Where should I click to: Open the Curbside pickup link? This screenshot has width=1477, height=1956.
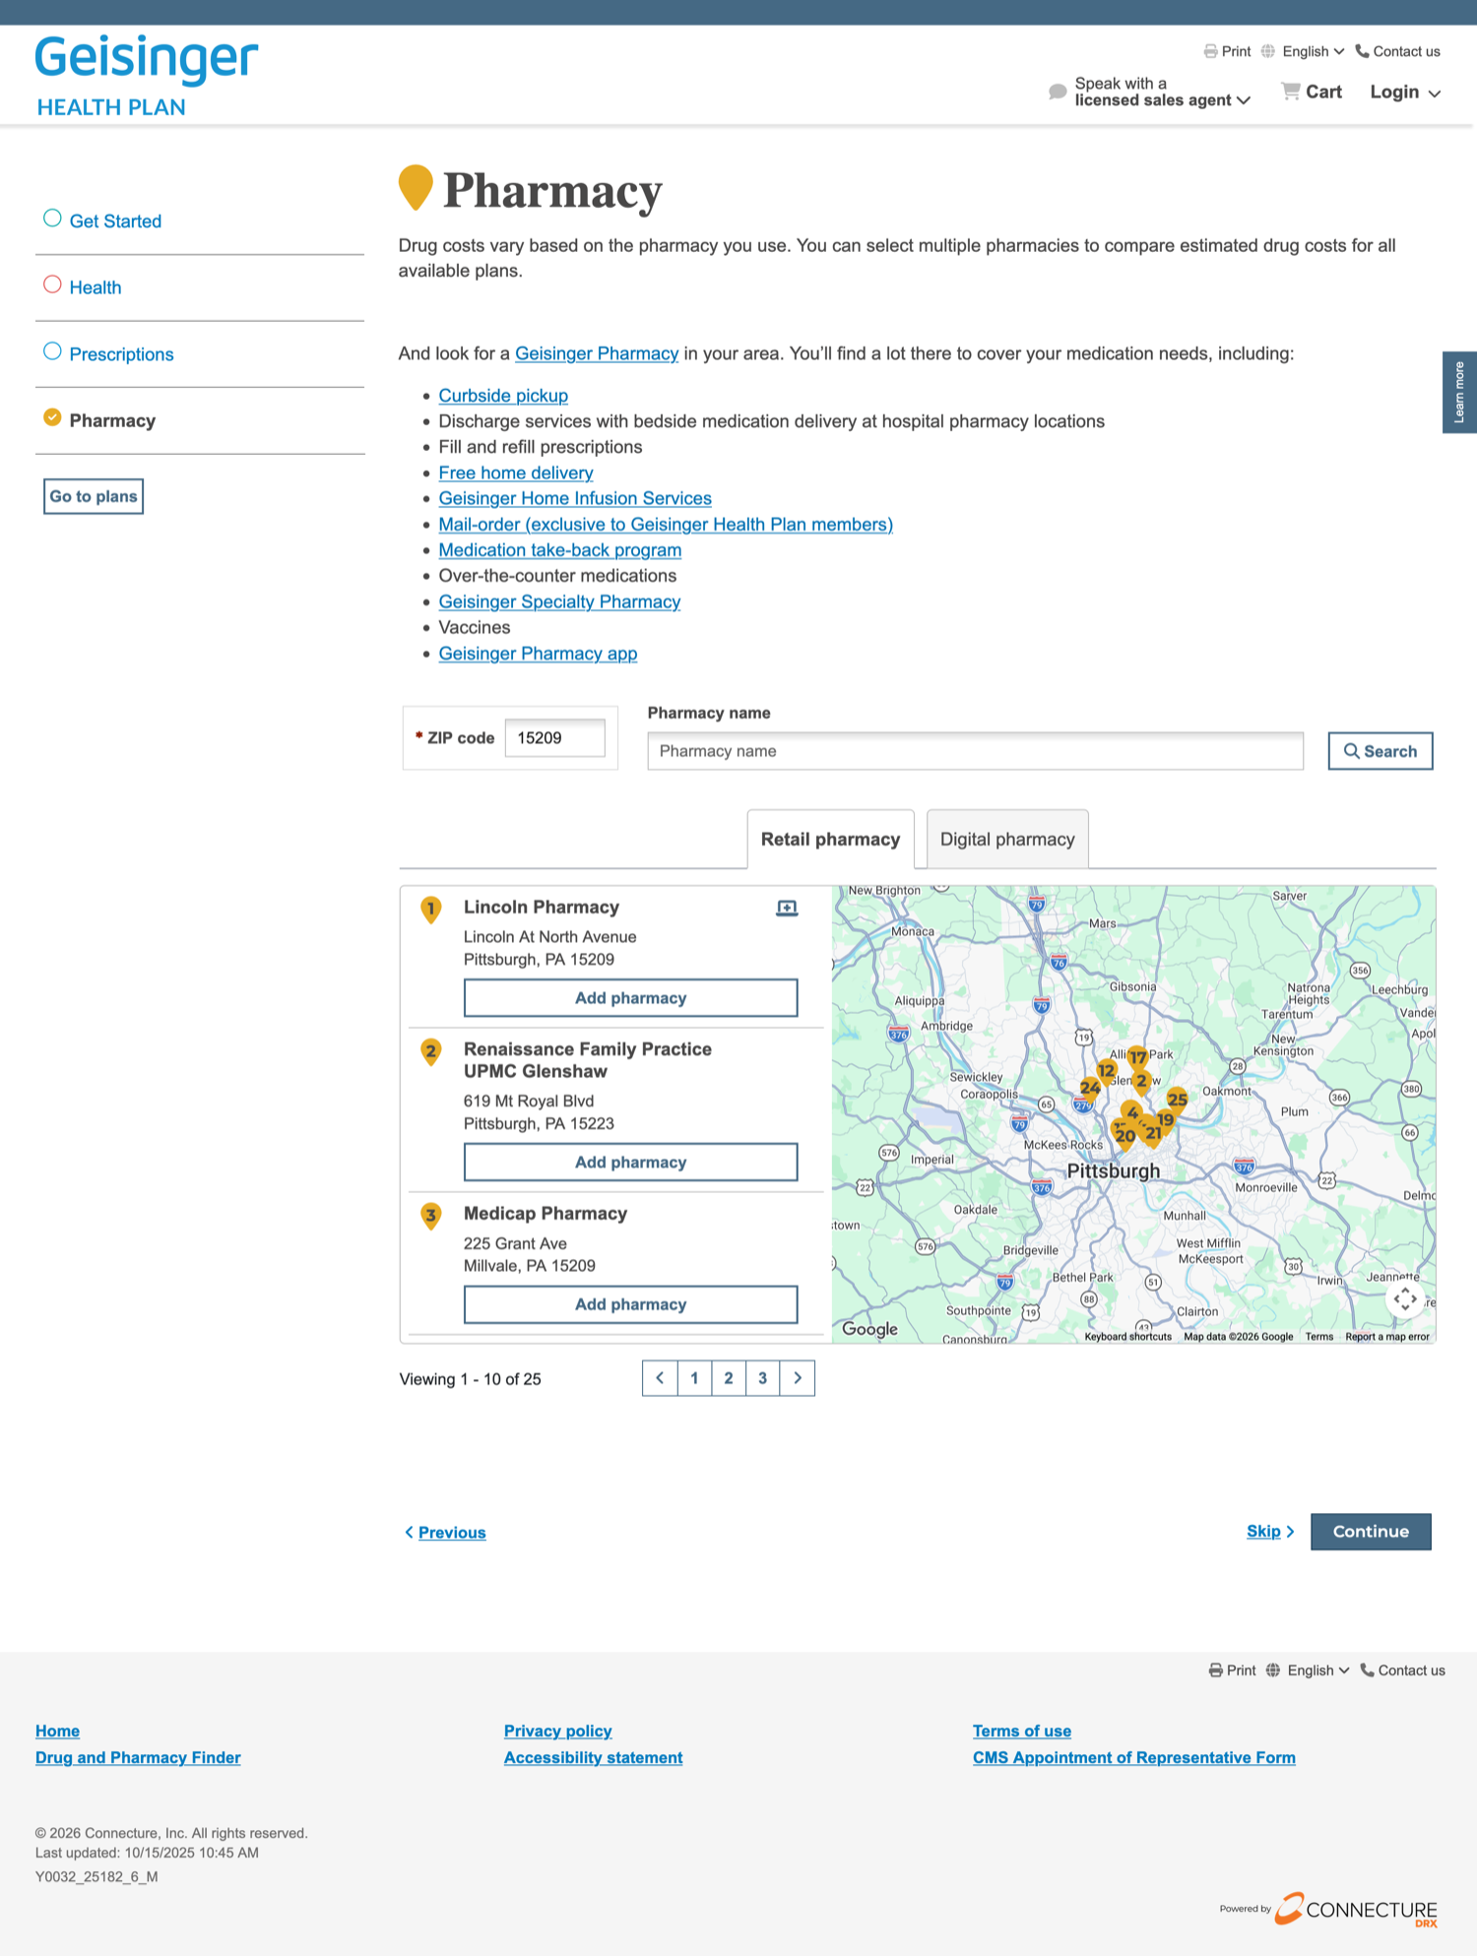point(503,396)
